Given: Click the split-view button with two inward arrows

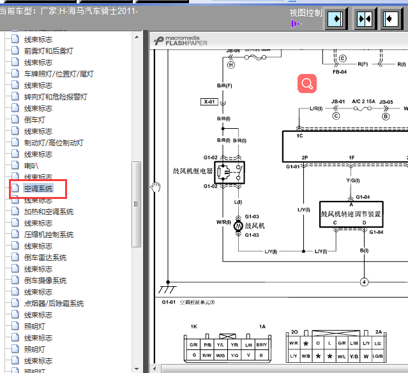Looking at the screenshot, I should [365, 18].
